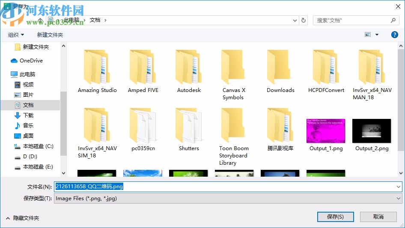Open the HCPDFConvert folder
The height and width of the screenshot is (228, 405).
(x=326, y=71)
